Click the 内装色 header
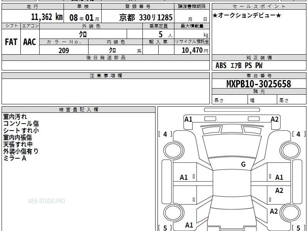Viewport: 308px width, 231px height. [x=116, y=42]
